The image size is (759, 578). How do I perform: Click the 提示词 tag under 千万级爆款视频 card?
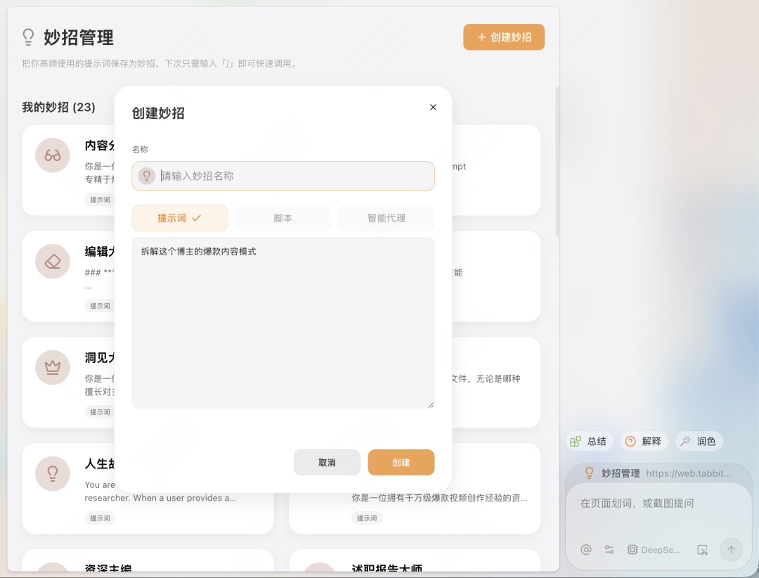tap(366, 518)
